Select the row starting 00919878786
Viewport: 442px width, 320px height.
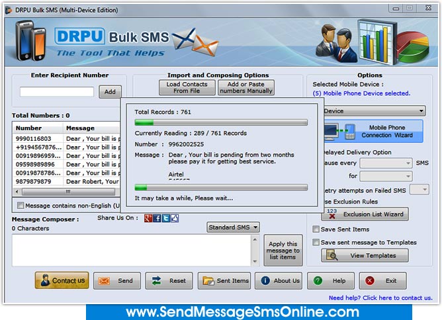click(67, 173)
